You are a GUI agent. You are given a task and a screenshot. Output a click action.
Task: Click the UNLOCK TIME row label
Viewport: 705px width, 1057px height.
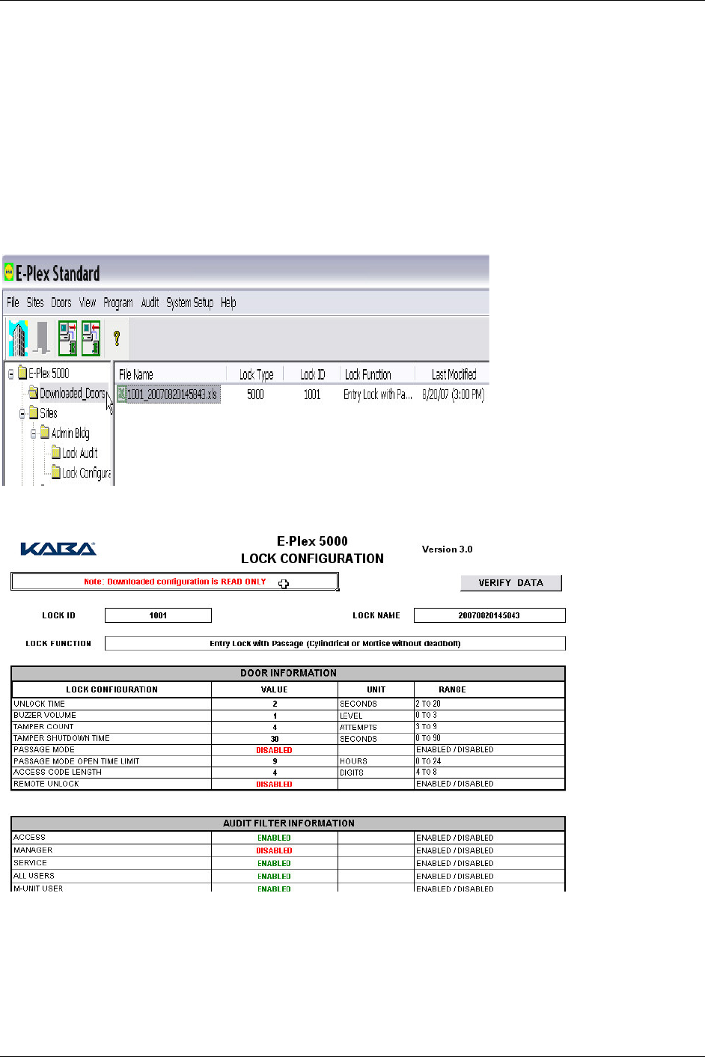39,704
